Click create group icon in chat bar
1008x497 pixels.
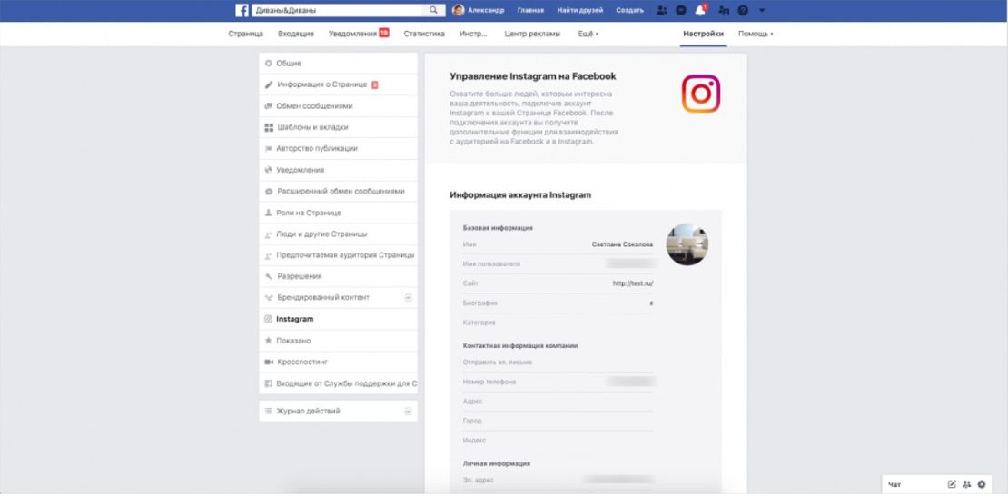coord(966,484)
